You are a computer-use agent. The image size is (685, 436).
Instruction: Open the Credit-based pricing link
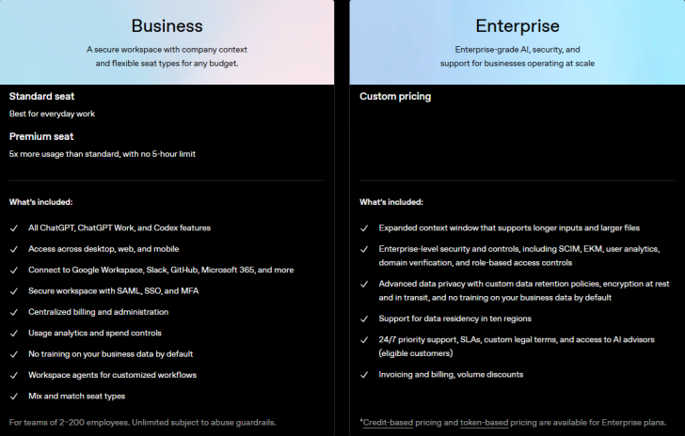click(x=388, y=423)
